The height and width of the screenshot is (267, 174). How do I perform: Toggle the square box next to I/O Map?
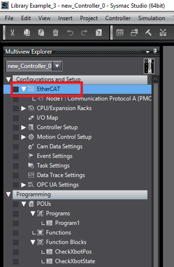point(16,118)
